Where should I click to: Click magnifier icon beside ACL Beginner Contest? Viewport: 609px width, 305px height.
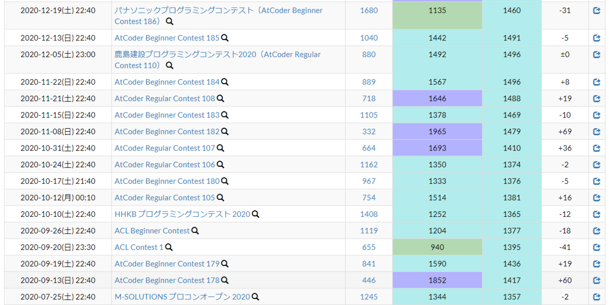point(195,231)
